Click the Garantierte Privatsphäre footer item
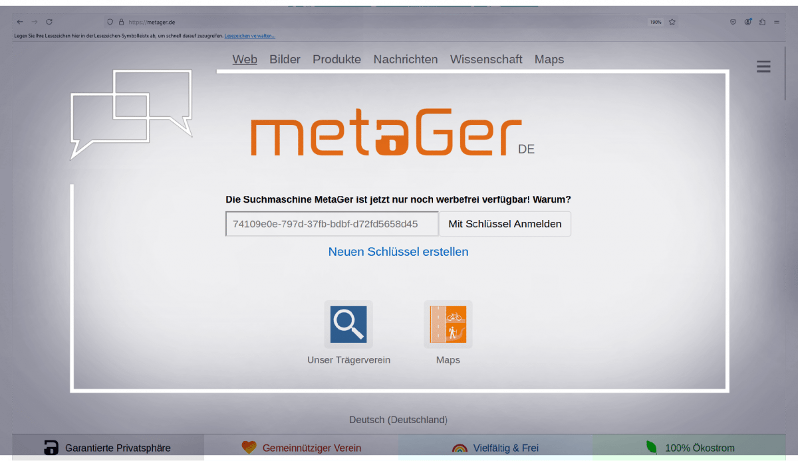The height and width of the screenshot is (461, 798). point(108,448)
